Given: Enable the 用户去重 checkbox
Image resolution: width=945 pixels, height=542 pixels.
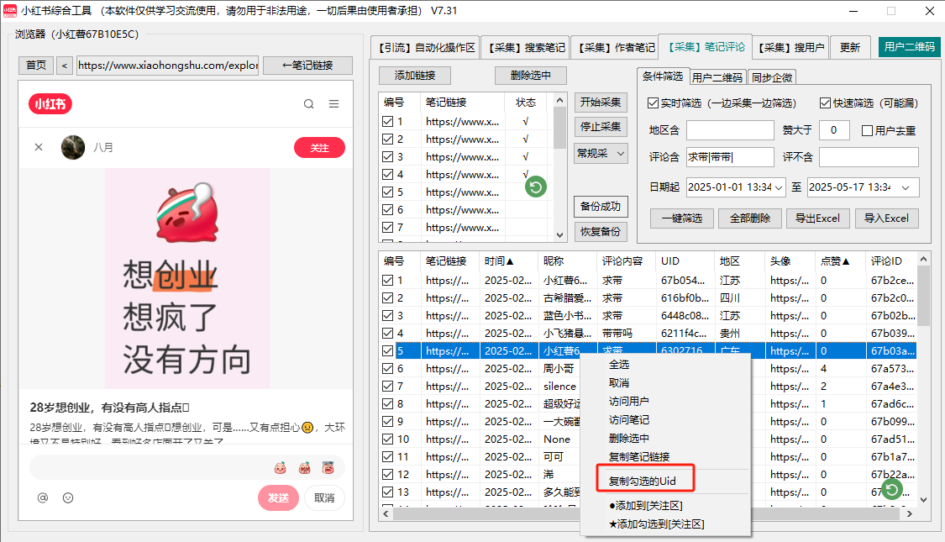Looking at the screenshot, I should 868,130.
